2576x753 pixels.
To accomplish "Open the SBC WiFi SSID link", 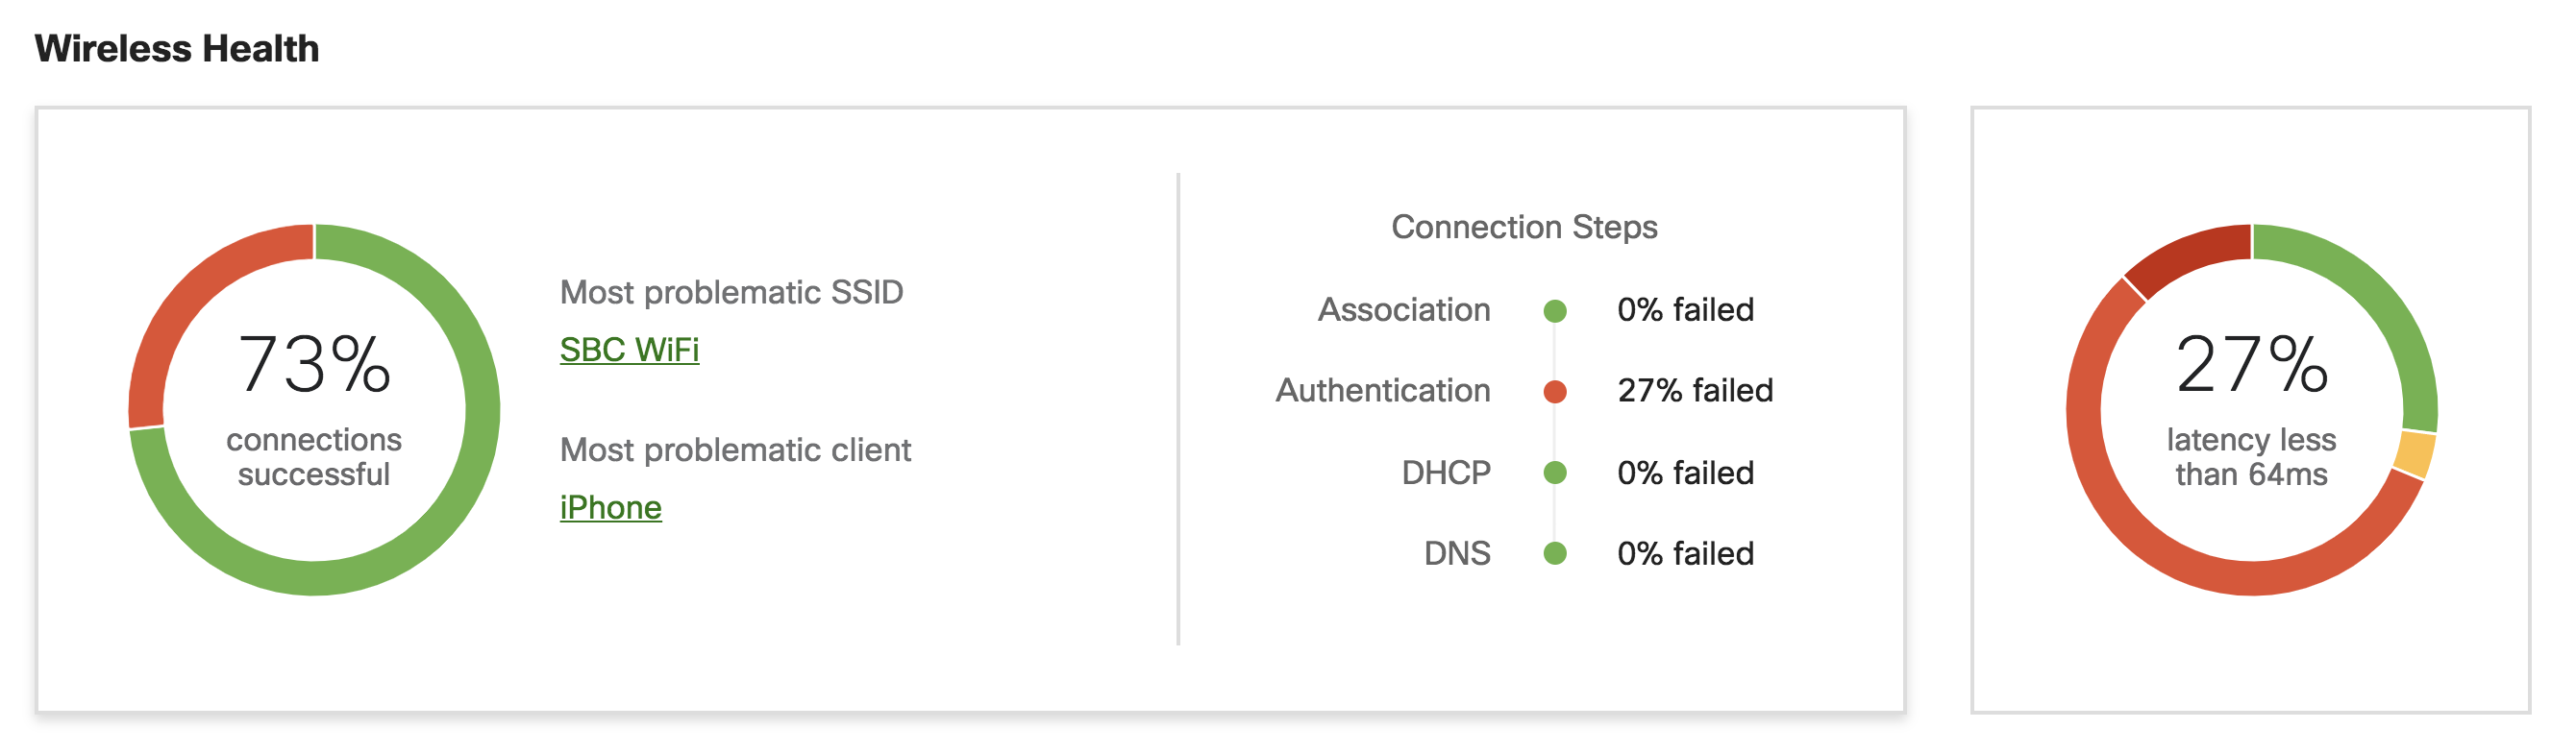I will click(629, 350).
